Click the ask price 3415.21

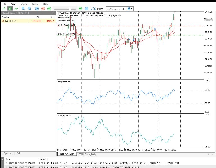51,21
